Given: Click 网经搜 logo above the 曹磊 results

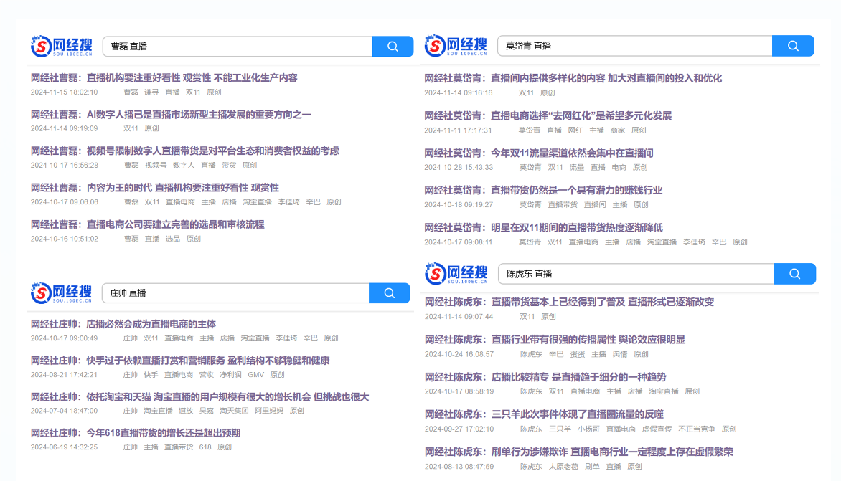Looking at the screenshot, I should click(x=61, y=47).
